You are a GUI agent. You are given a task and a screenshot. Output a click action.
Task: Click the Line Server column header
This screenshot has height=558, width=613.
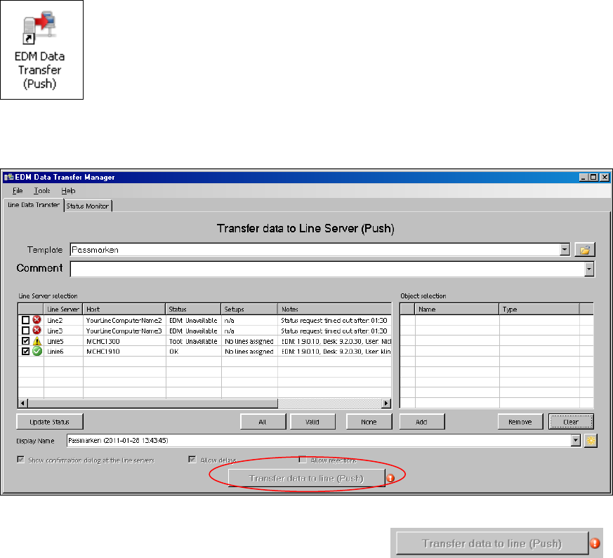(x=63, y=309)
